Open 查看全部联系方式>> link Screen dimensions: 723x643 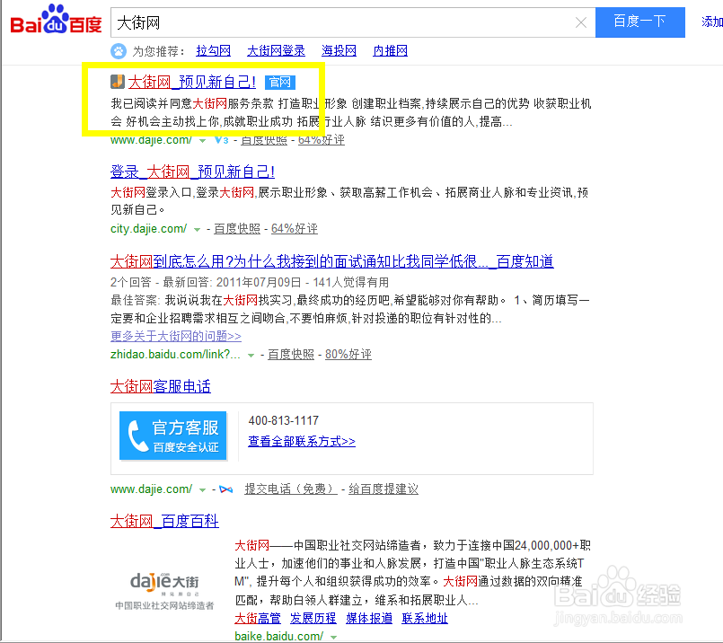coord(302,442)
